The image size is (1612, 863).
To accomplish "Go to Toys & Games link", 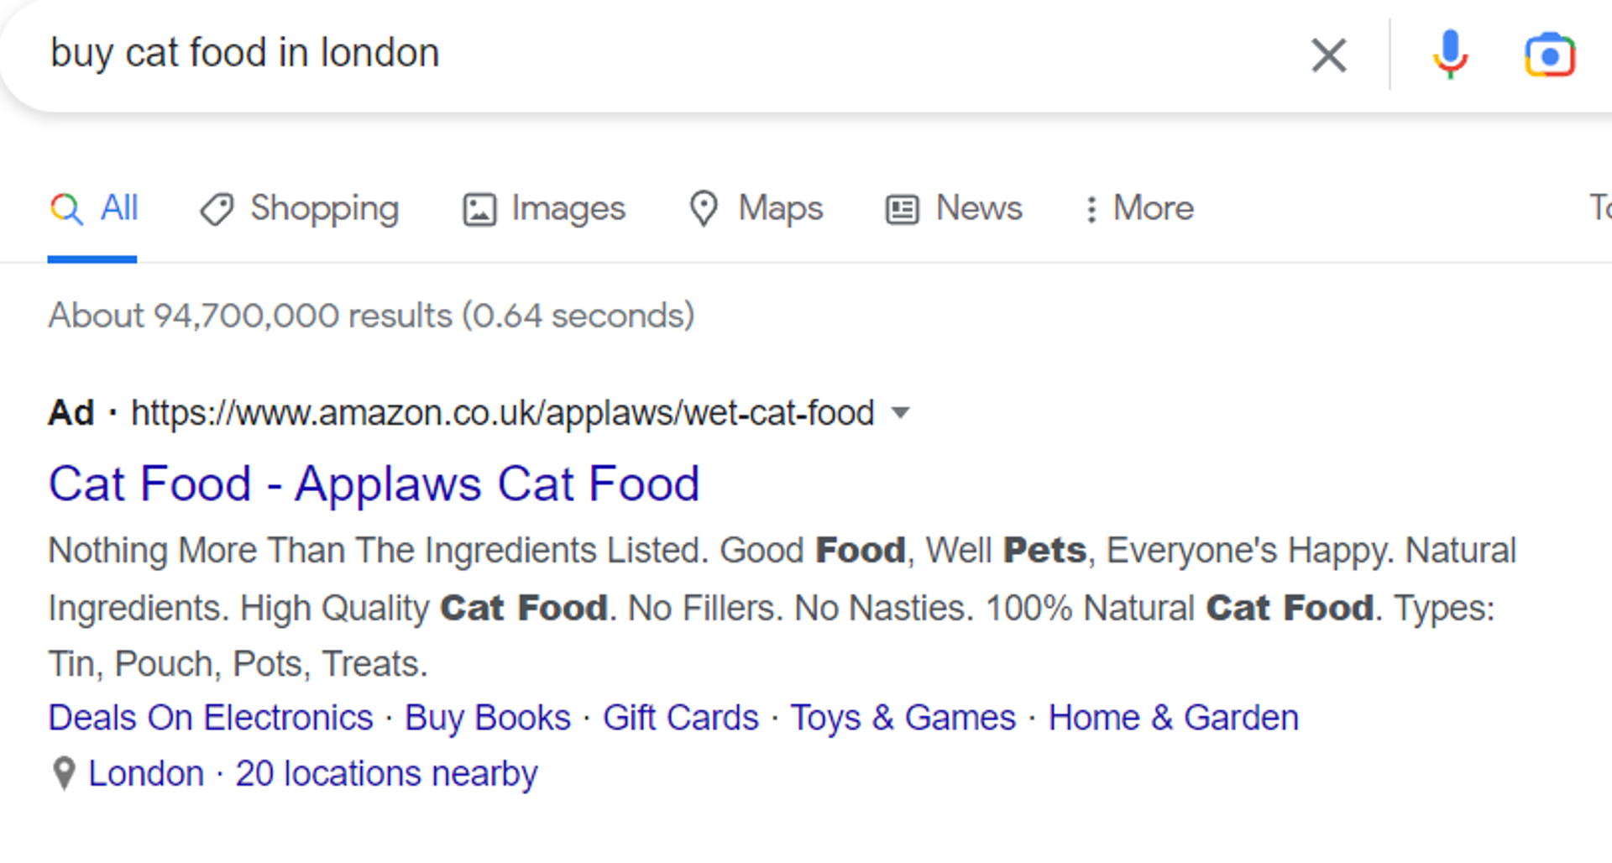I will tap(903, 718).
